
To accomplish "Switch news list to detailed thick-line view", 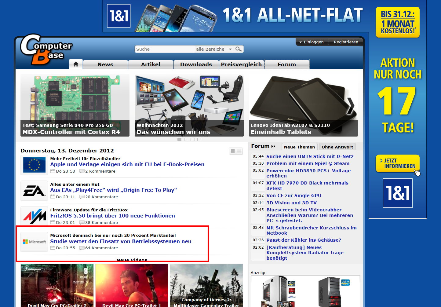I will click(233, 151).
